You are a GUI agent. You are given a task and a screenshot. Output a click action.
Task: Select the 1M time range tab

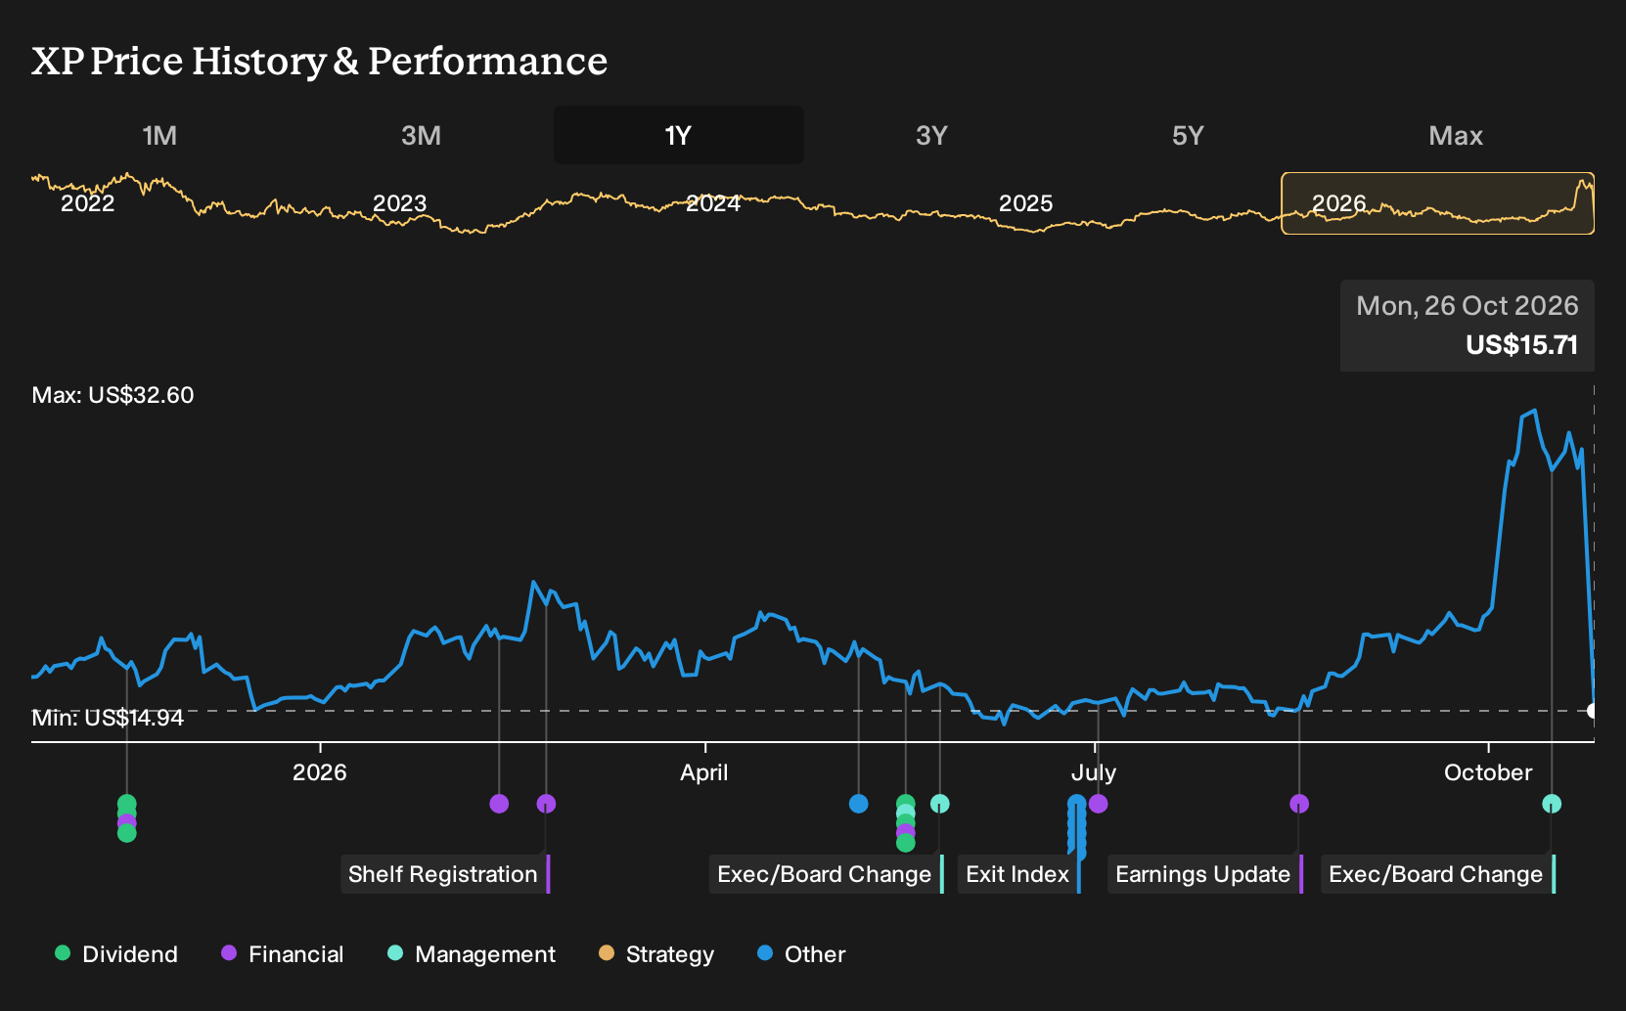(x=159, y=135)
